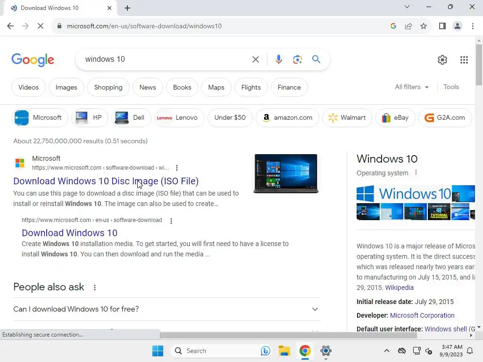Select the News filter tab
Screen dimensions: 483x362
(x=148, y=87)
